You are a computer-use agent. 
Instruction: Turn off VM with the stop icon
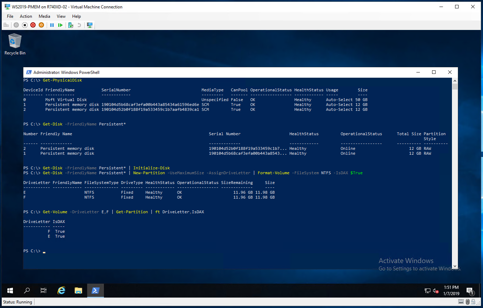[x=25, y=25]
